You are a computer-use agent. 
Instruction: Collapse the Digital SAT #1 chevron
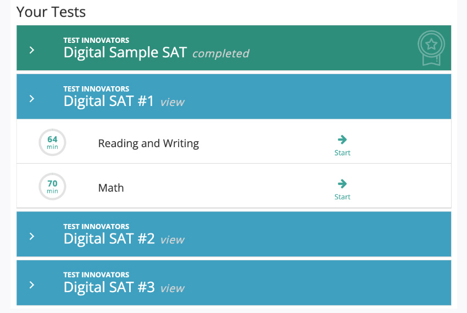coord(32,99)
